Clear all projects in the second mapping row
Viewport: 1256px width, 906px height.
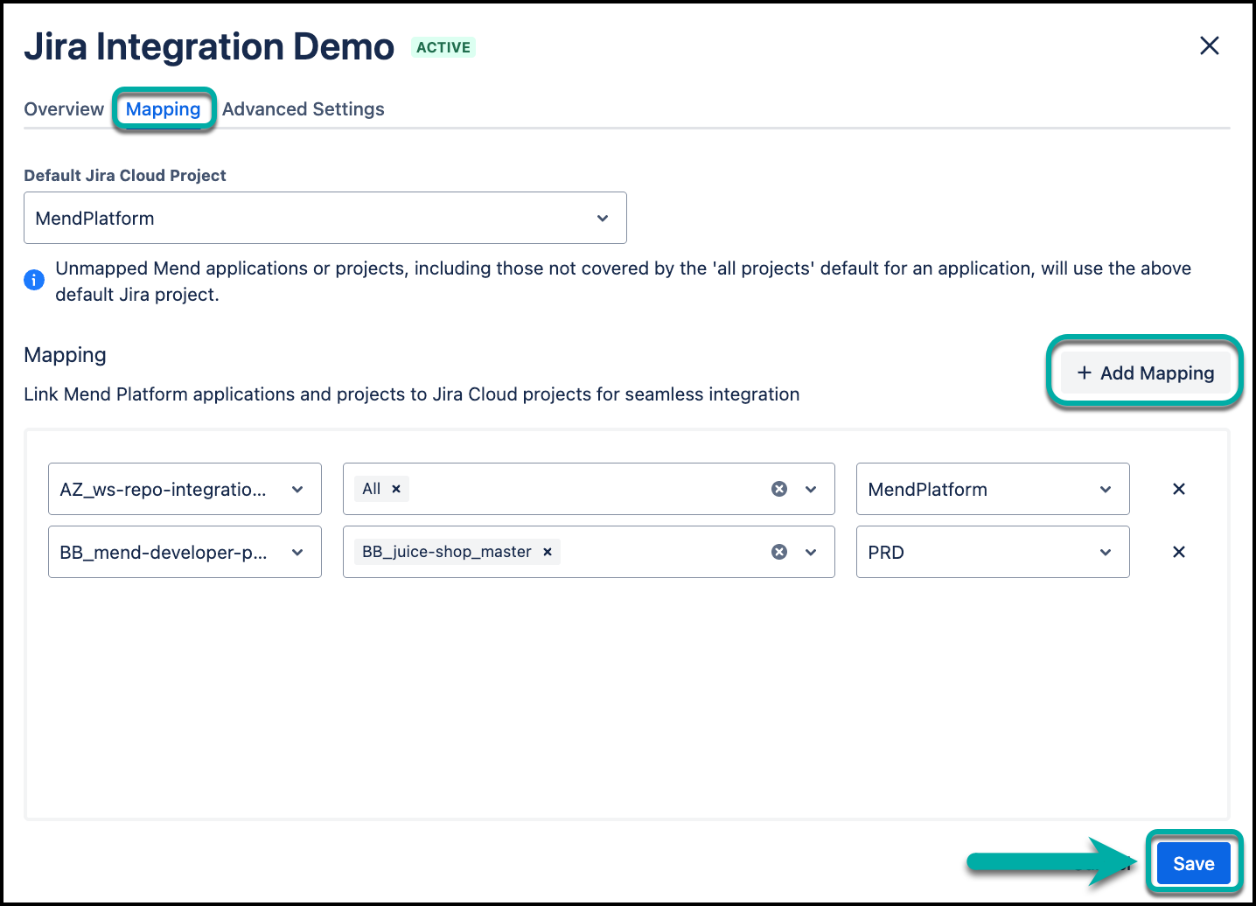(x=778, y=552)
